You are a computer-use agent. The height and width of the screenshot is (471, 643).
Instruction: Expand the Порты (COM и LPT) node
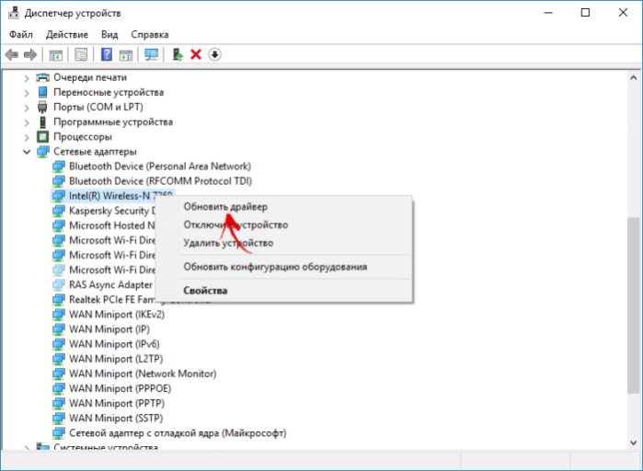pos(27,108)
